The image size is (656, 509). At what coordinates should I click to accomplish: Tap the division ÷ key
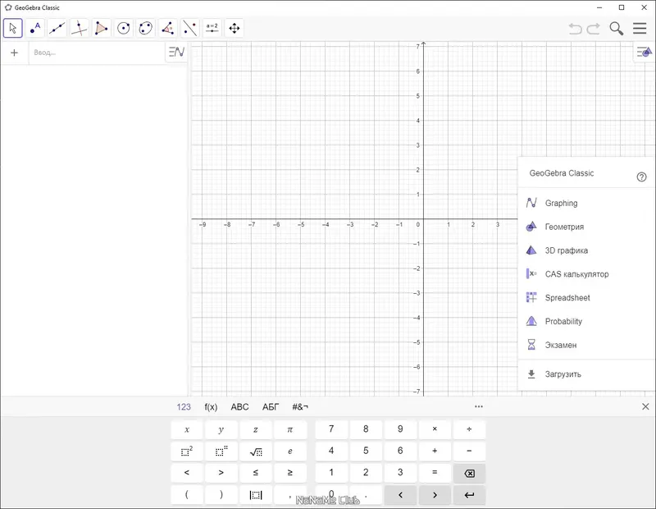click(469, 429)
